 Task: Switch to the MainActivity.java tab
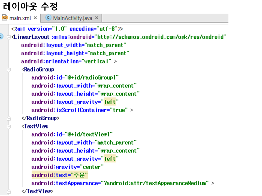(x=72, y=18)
